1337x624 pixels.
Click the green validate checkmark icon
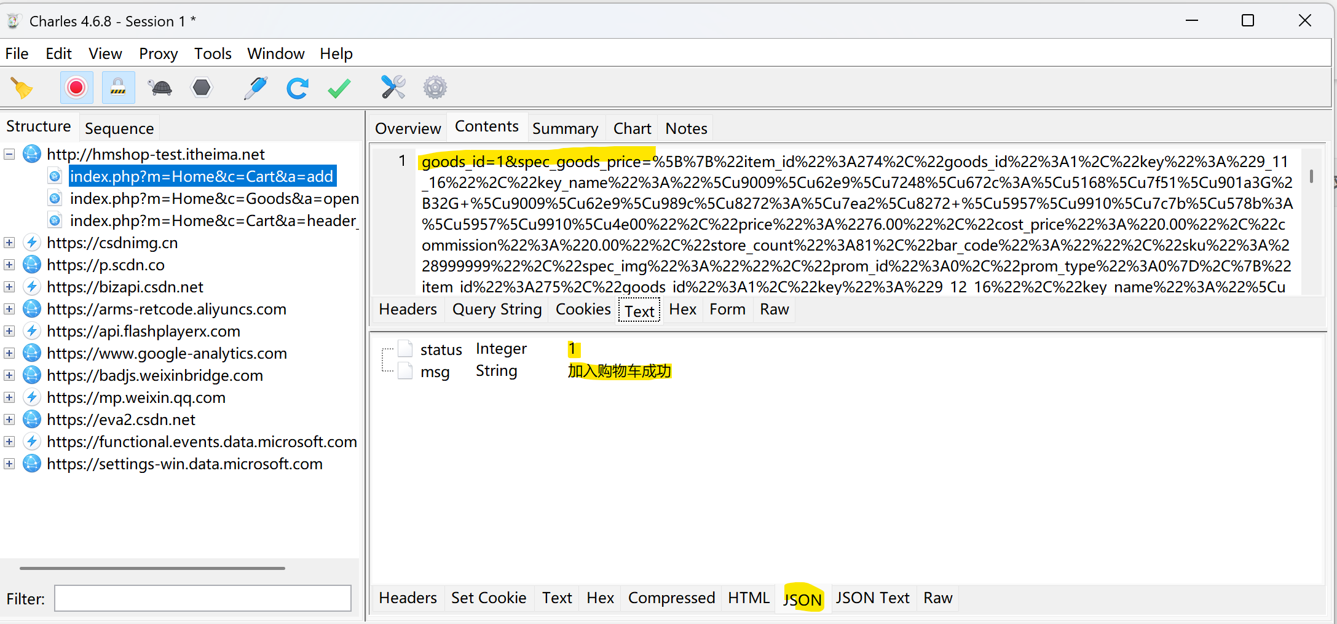(339, 88)
